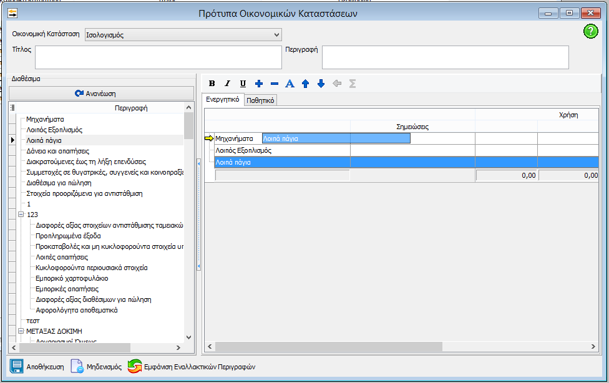The width and height of the screenshot is (609, 383).
Task: Select Εμπορικό χαρτοφυλάκιο tree item
Action: pos(72,278)
